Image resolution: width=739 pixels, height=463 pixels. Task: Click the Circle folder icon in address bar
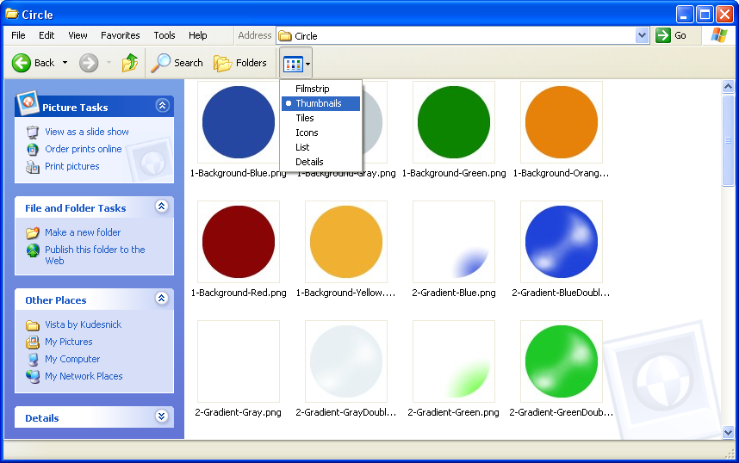pos(285,36)
